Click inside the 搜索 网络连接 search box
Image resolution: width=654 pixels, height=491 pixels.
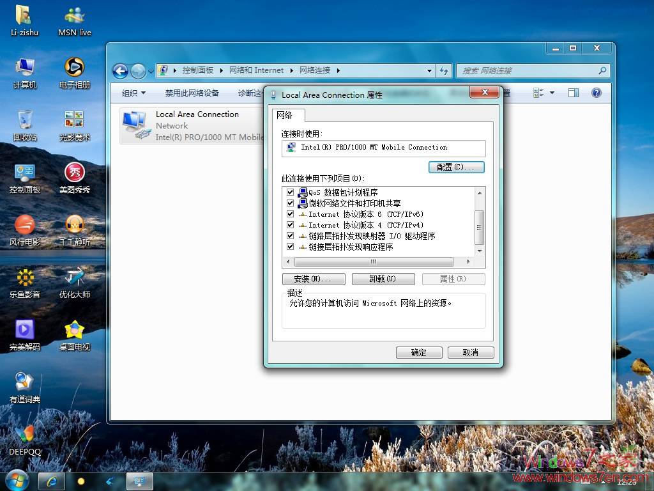tap(524, 71)
